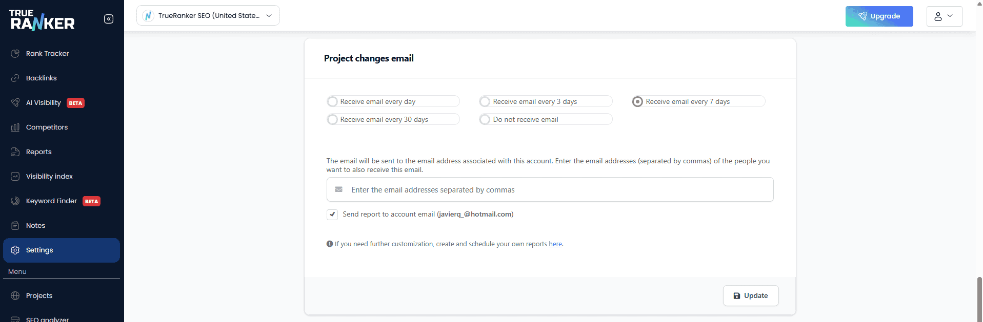Click the AI Visibility rocket icon
Image resolution: width=983 pixels, height=322 pixels.
(15, 102)
